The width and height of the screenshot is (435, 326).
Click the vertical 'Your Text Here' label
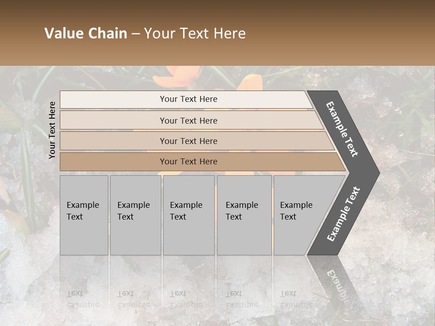click(52, 130)
